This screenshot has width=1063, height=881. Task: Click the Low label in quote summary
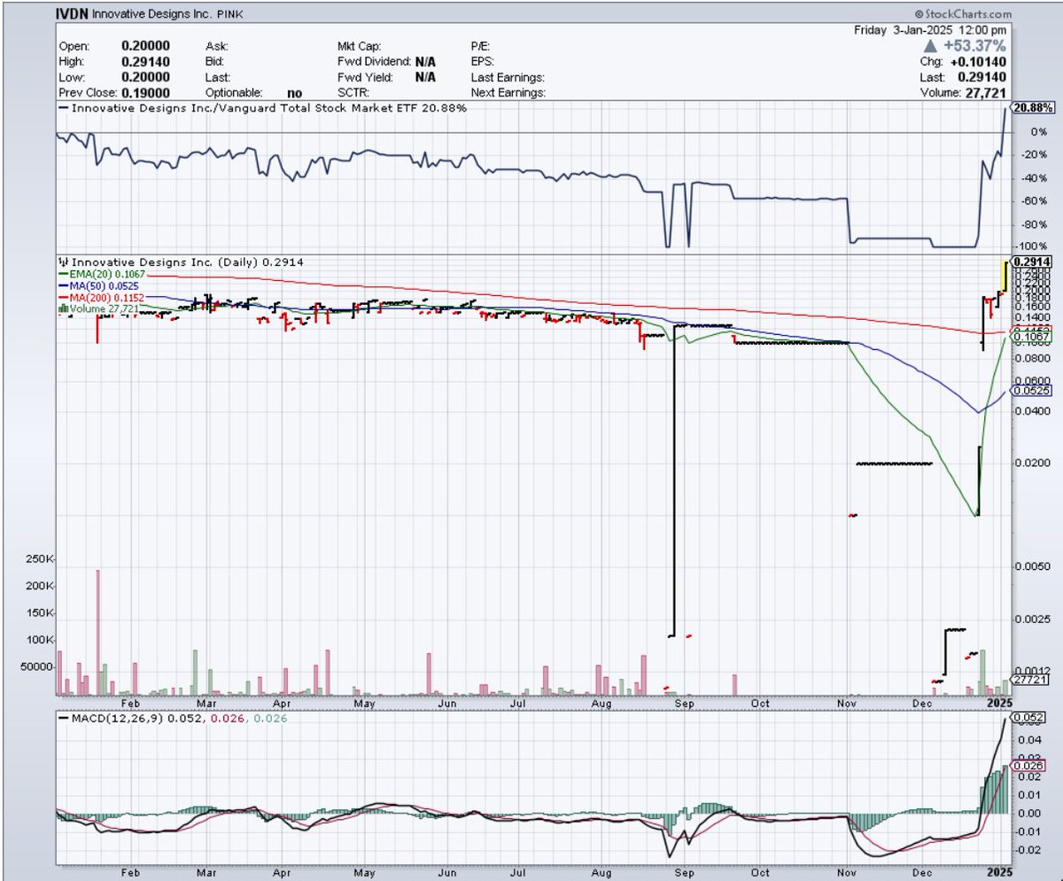71,77
